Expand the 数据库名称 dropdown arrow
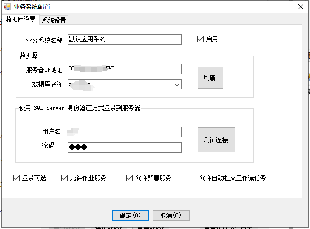This screenshot has width=310, height=229. pyautogui.click(x=177, y=84)
